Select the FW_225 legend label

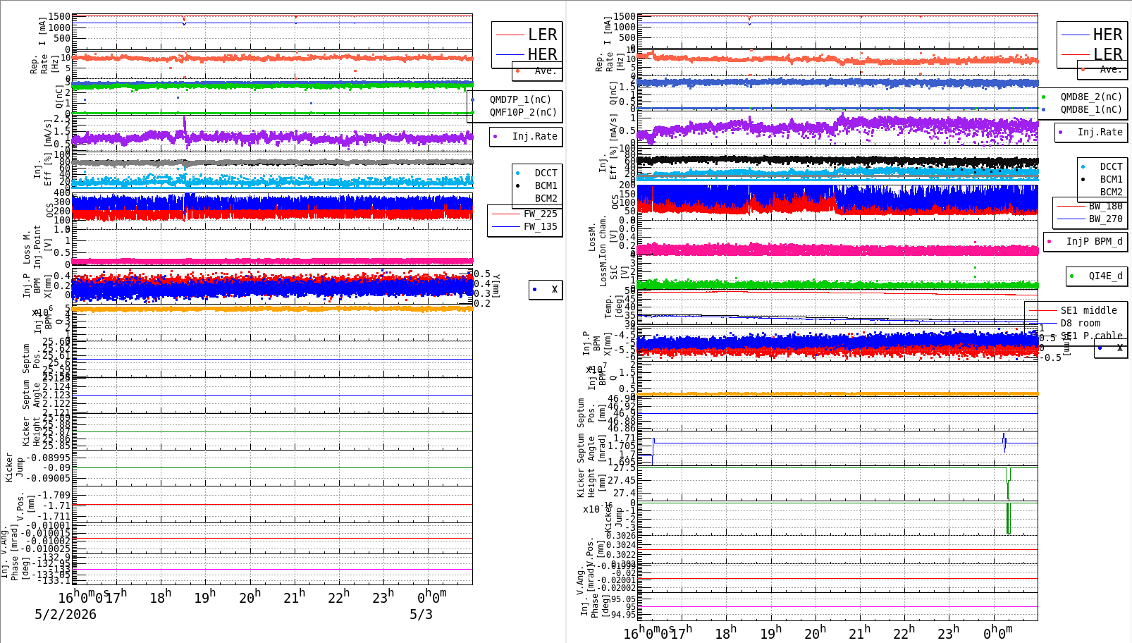tap(540, 214)
